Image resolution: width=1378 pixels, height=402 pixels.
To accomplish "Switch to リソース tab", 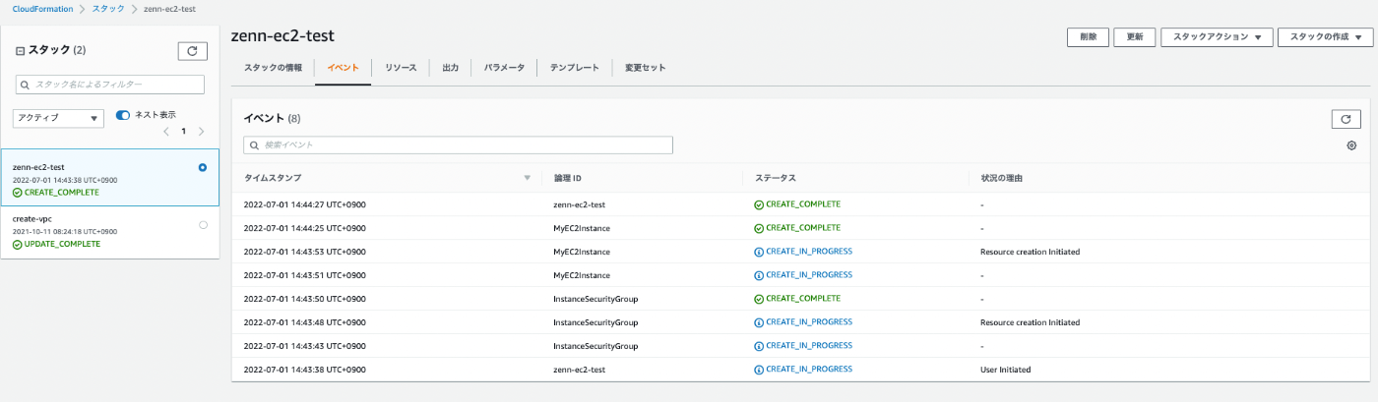I will (x=401, y=68).
